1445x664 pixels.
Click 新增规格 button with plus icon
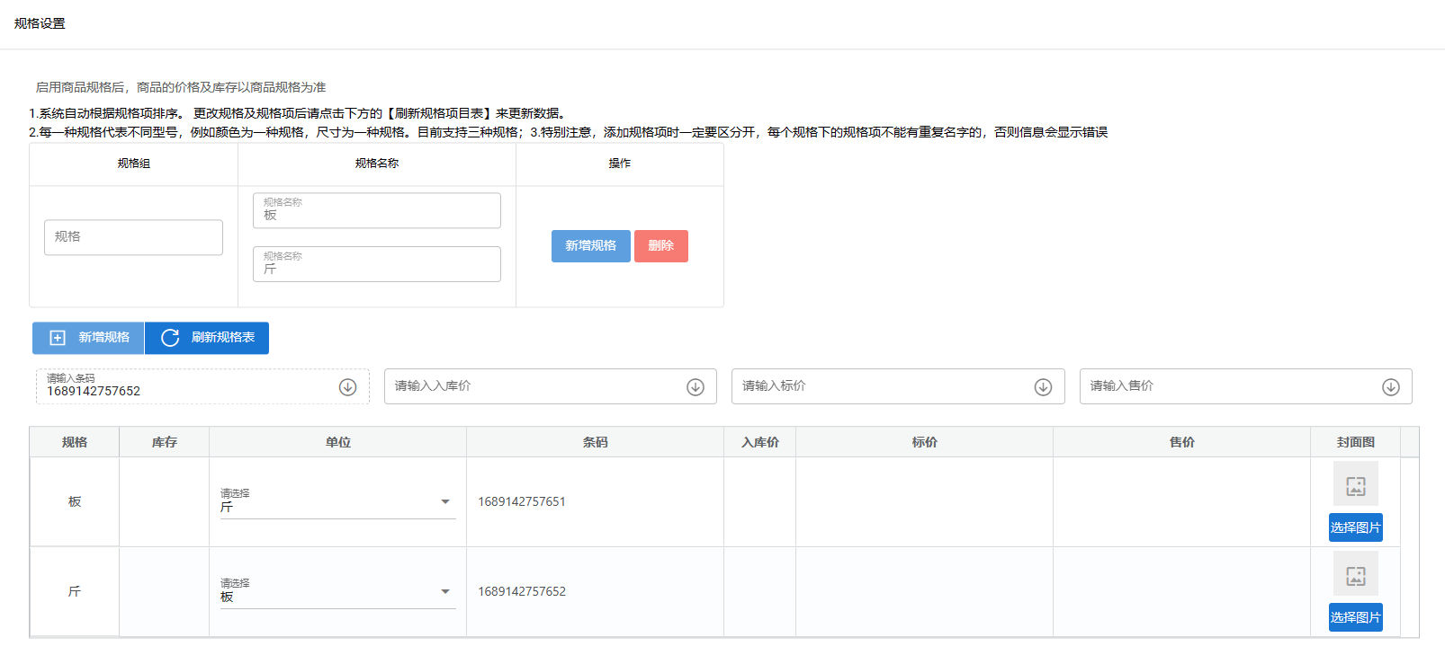coord(88,338)
